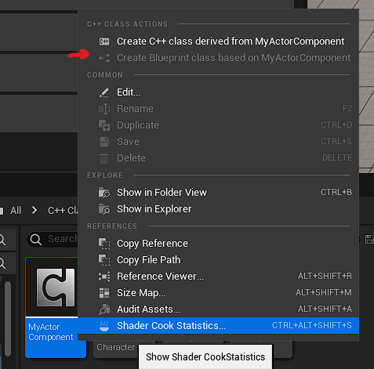
Task: Create C++ class derived from MyActorComponent
Action: [219, 42]
